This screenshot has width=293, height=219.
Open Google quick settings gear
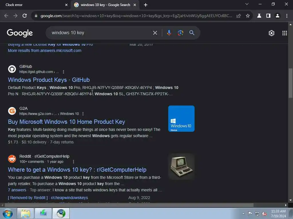pos(272,33)
